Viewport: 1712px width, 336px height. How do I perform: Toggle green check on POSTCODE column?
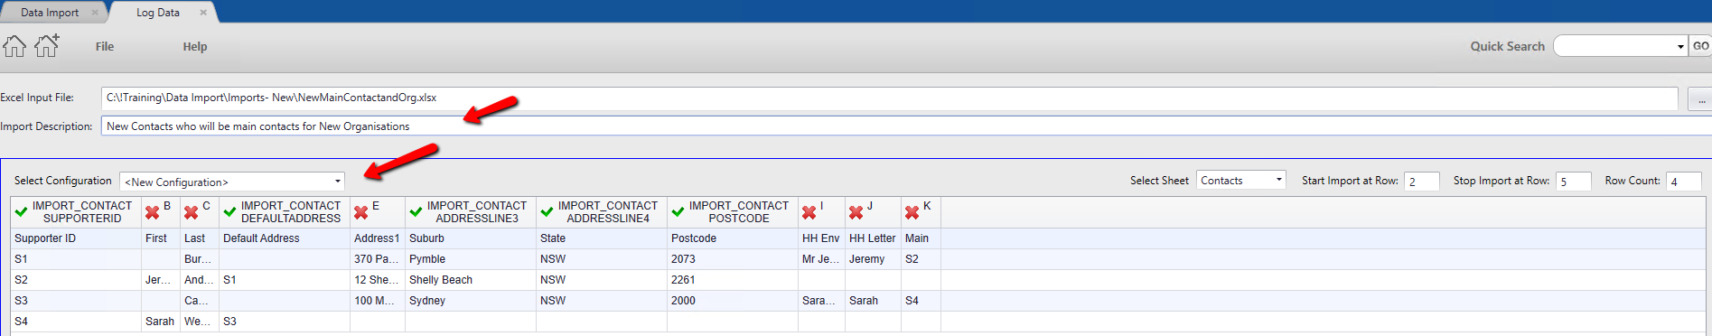point(678,212)
